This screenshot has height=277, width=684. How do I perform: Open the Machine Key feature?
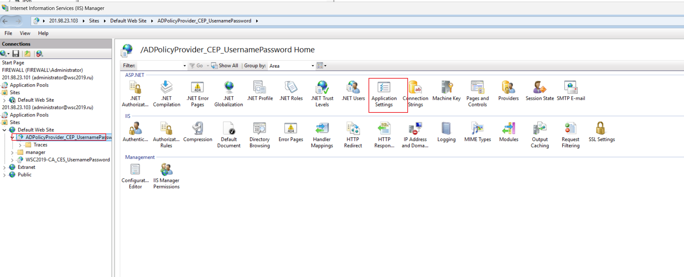pyautogui.click(x=446, y=91)
